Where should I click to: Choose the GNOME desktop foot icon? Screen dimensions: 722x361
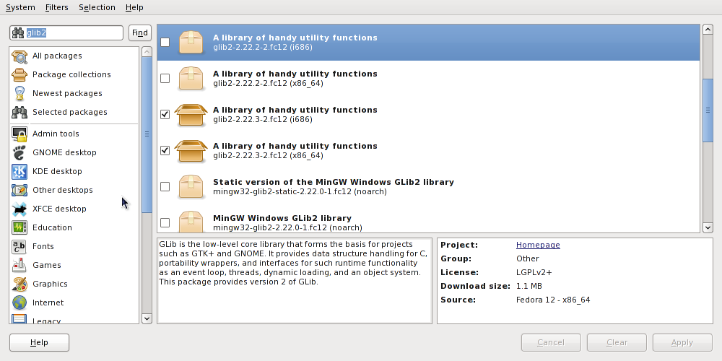click(19, 153)
